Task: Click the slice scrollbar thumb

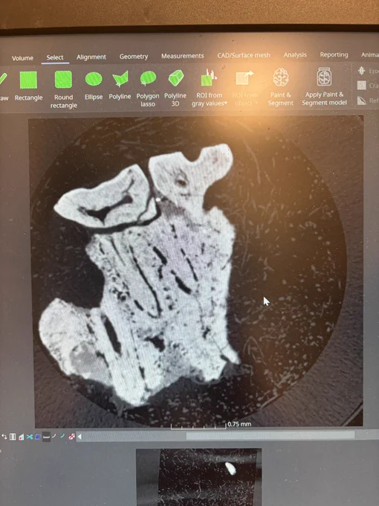Action: (271, 435)
